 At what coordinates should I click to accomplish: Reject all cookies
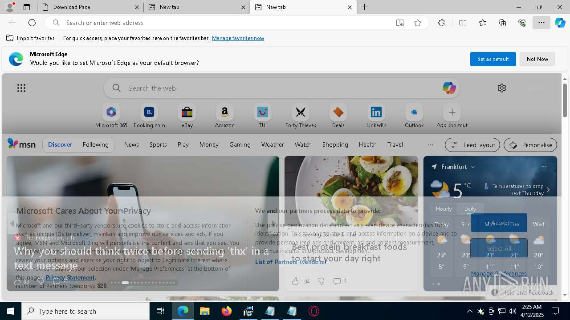(x=499, y=248)
